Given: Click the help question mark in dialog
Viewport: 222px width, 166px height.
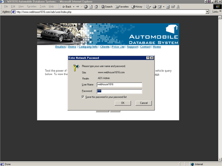Looking at the screenshot, I should coord(148,58).
